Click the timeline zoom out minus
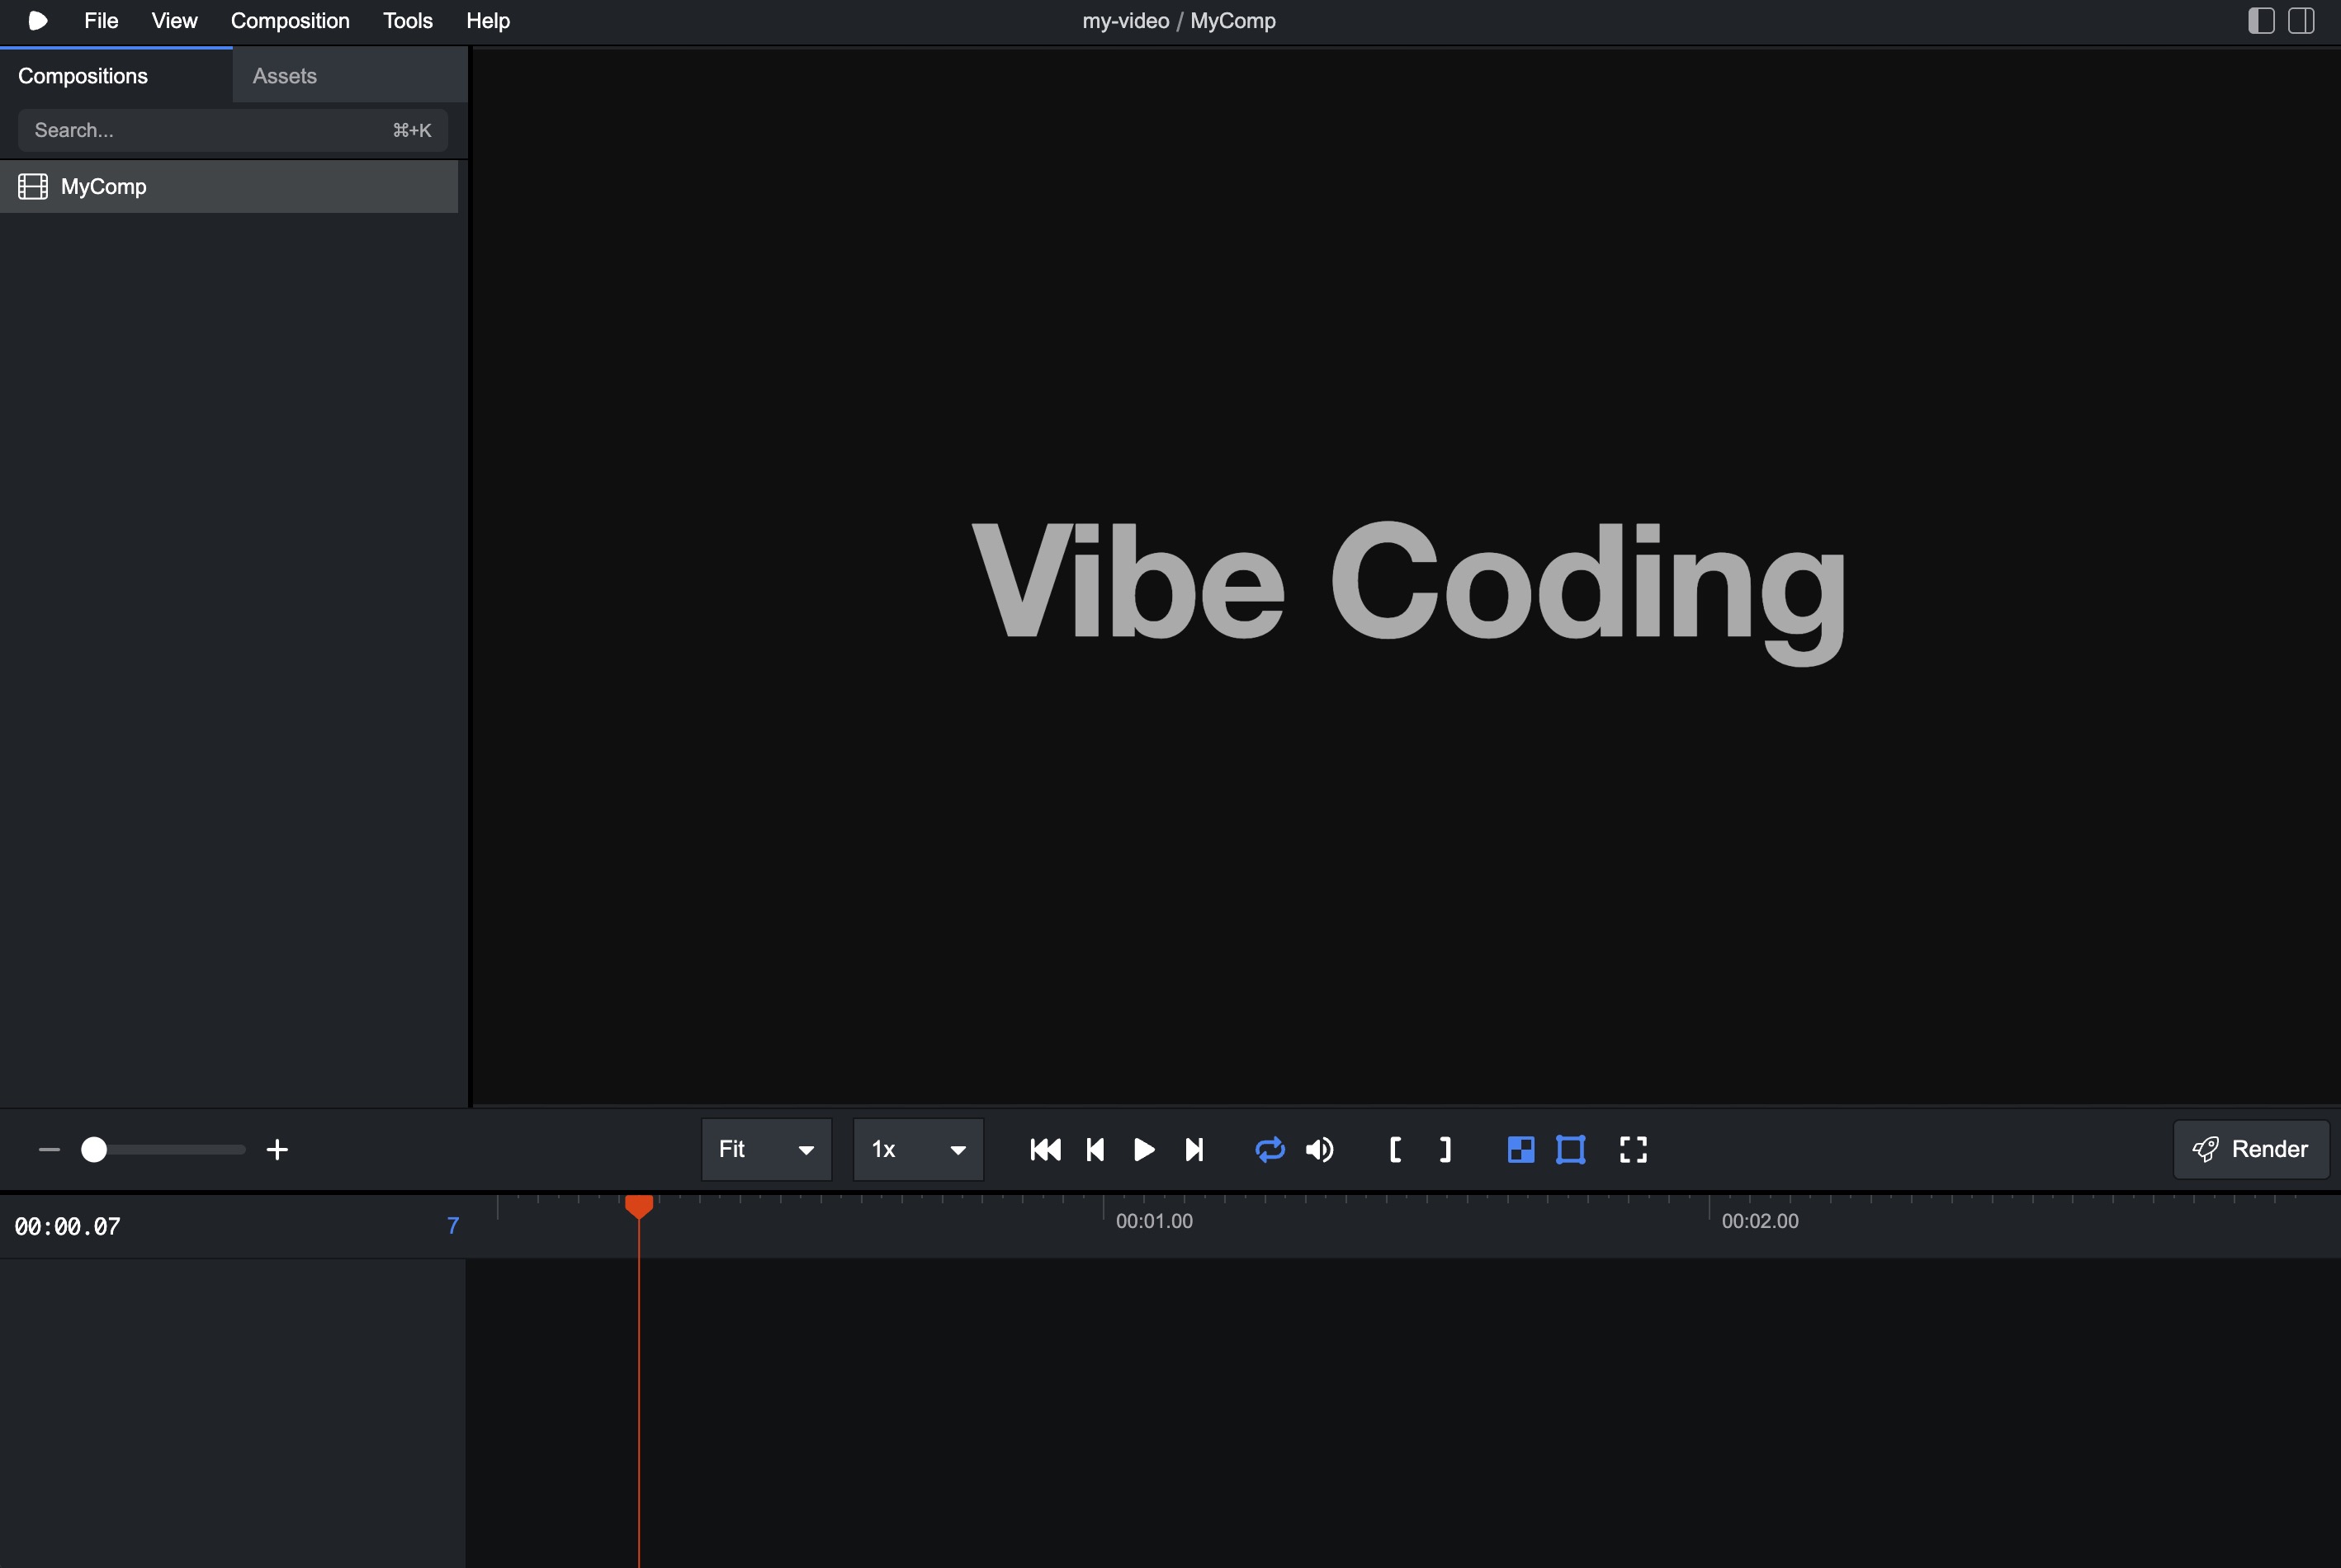2341x1568 pixels. click(49, 1150)
